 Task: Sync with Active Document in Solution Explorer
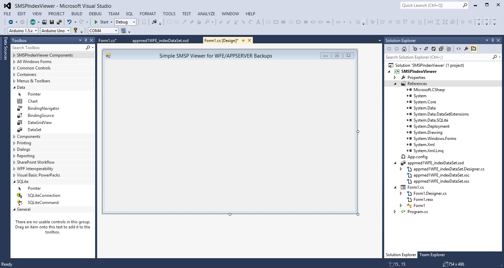pyautogui.click(x=426, y=49)
